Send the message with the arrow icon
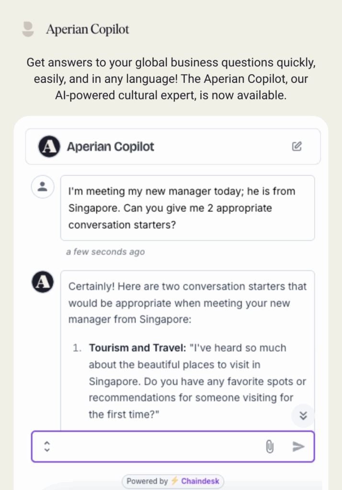This screenshot has height=490, width=342. (298, 446)
